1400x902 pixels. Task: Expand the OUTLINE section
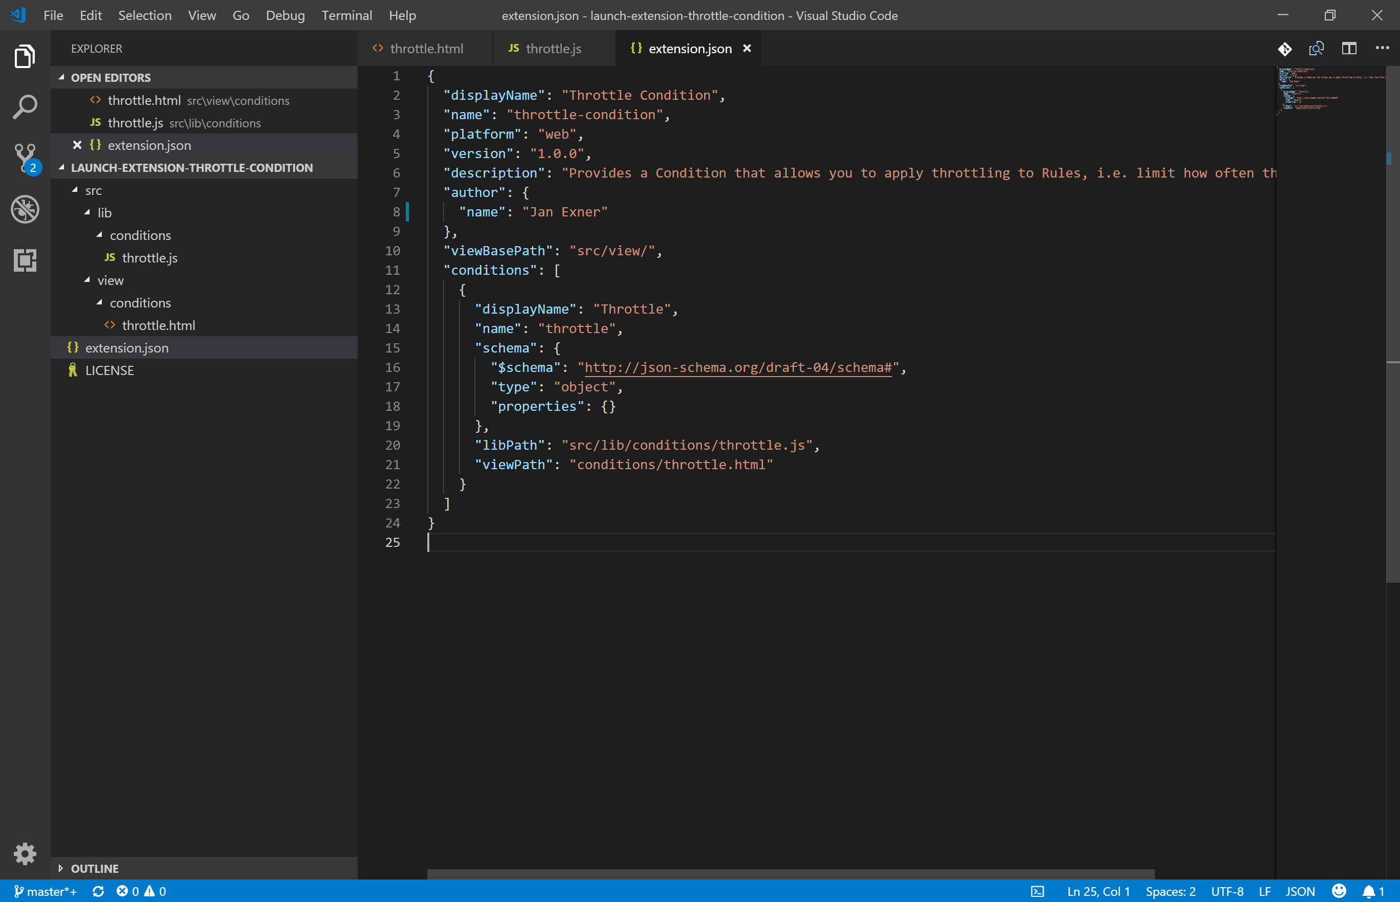tap(61, 868)
